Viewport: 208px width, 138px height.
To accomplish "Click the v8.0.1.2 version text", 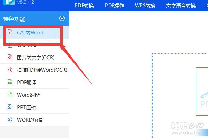I will pos(26,2).
